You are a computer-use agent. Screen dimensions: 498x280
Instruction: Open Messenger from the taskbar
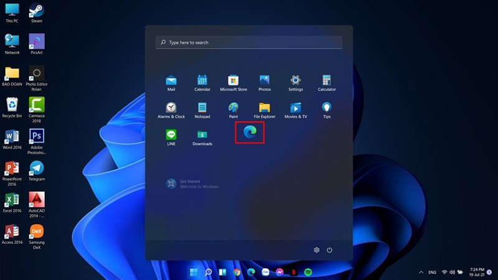click(280, 272)
